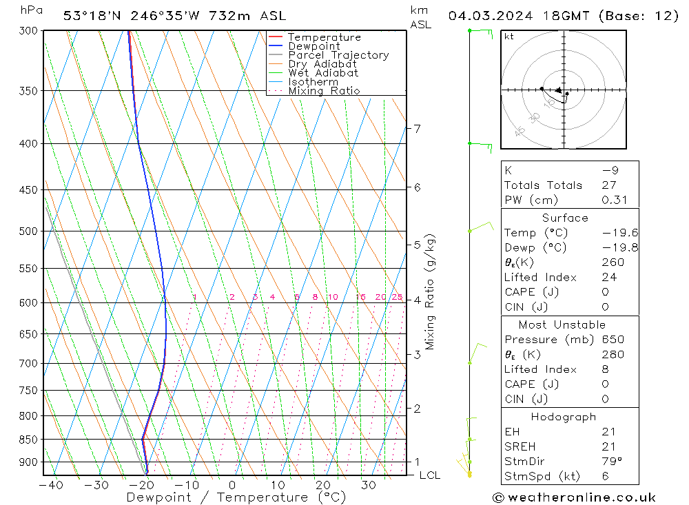Click the wind barb at the 700 hPa level
Image resolution: width=689 pixels, height=505 pixels.
(477, 353)
